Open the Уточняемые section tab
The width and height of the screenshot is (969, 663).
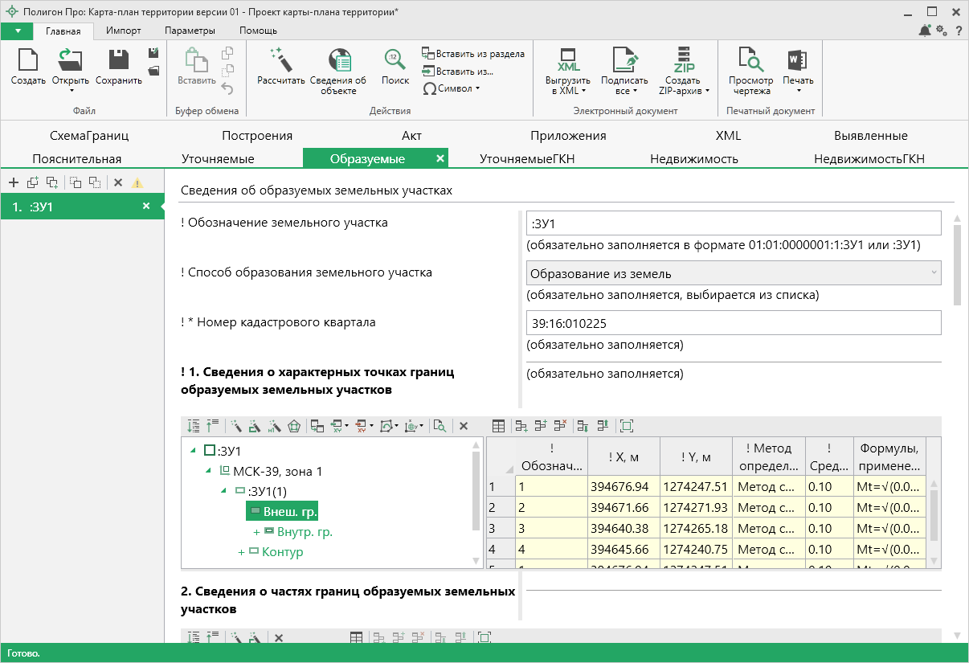(218, 158)
